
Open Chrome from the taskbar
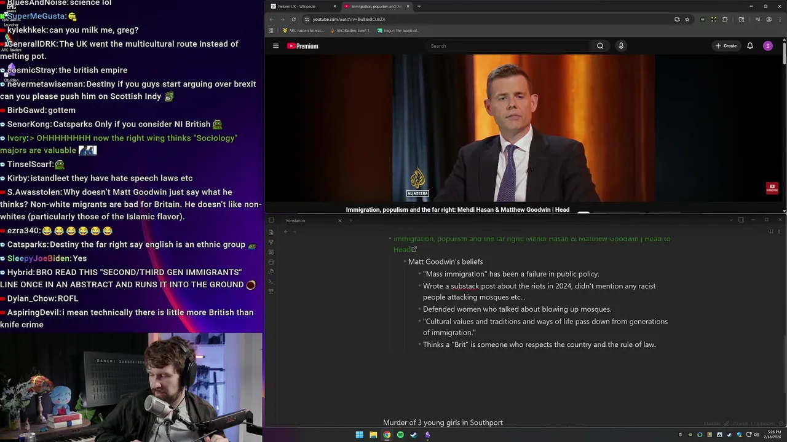[387, 435]
